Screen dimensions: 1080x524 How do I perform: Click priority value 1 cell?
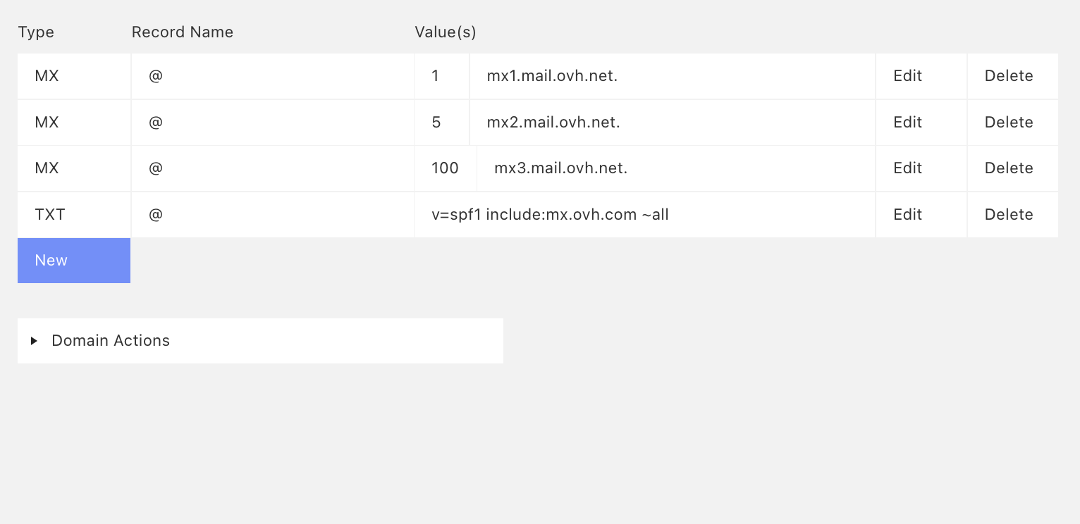click(436, 76)
